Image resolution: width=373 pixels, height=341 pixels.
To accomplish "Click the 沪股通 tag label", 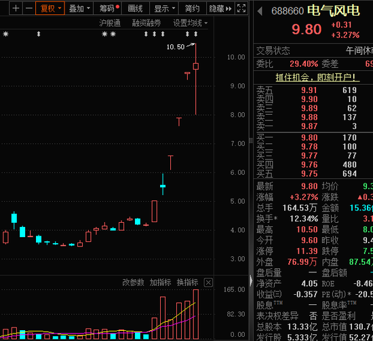I will click(110, 23).
